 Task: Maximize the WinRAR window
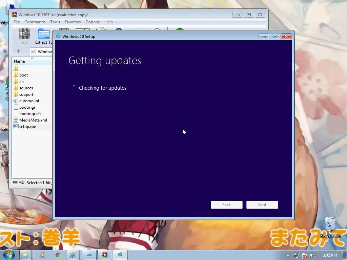coord(249,15)
